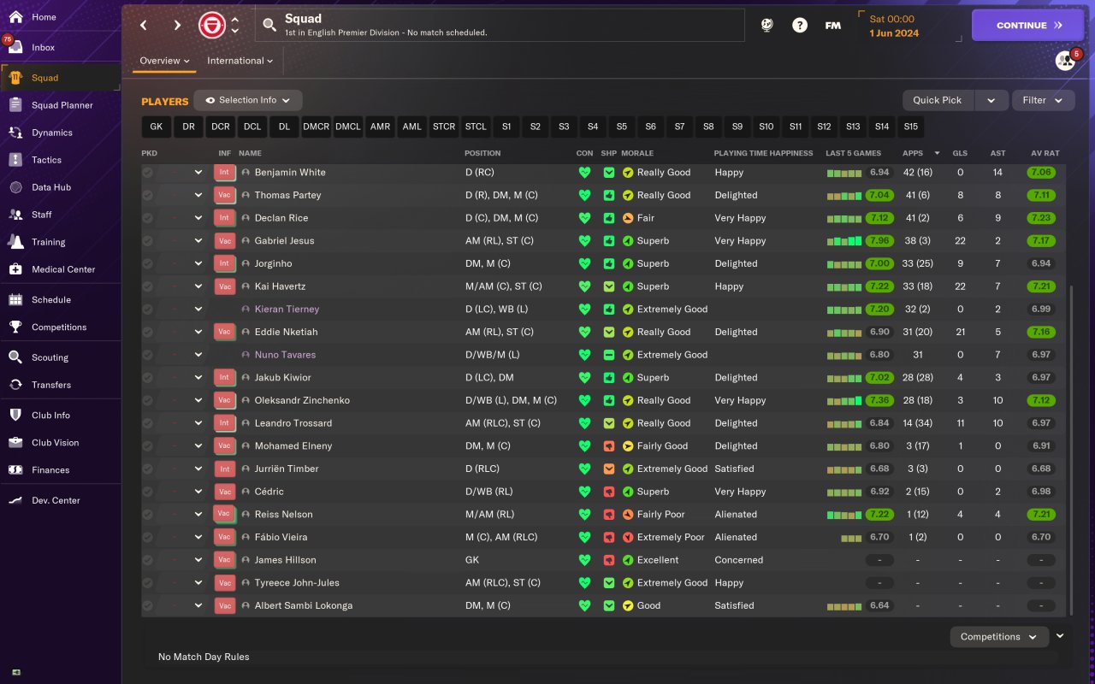This screenshot has width=1095, height=684.
Task: Click the date display 1 Jun 2024
Action: pyautogui.click(x=894, y=33)
